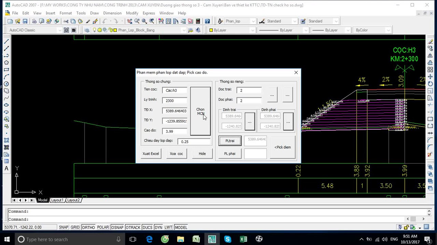437x245 pixels.
Task: Click the Plot (print) icon
Action: (x=34, y=21)
